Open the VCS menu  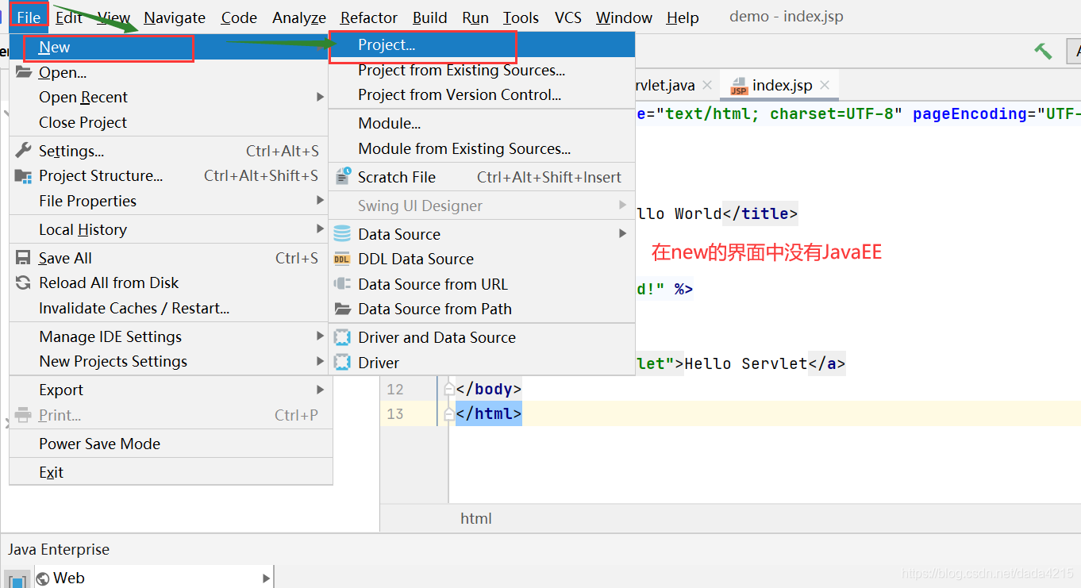pos(568,17)
